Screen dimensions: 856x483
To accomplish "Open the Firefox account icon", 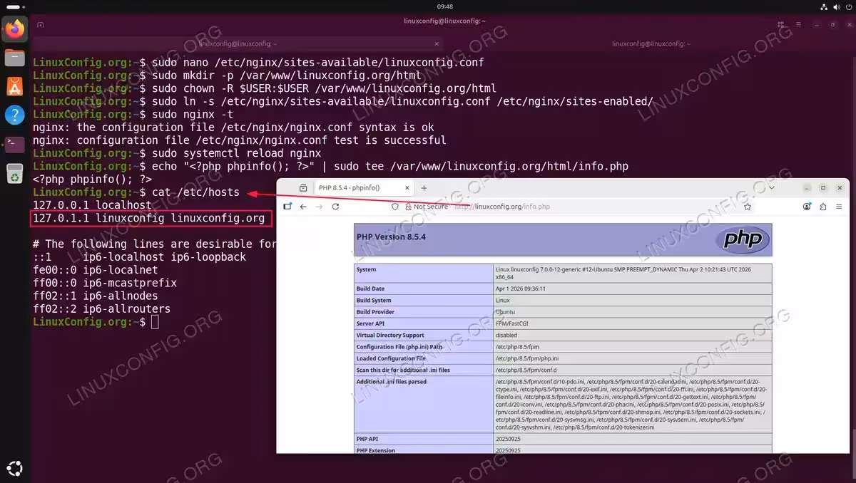I will [807, 207].
